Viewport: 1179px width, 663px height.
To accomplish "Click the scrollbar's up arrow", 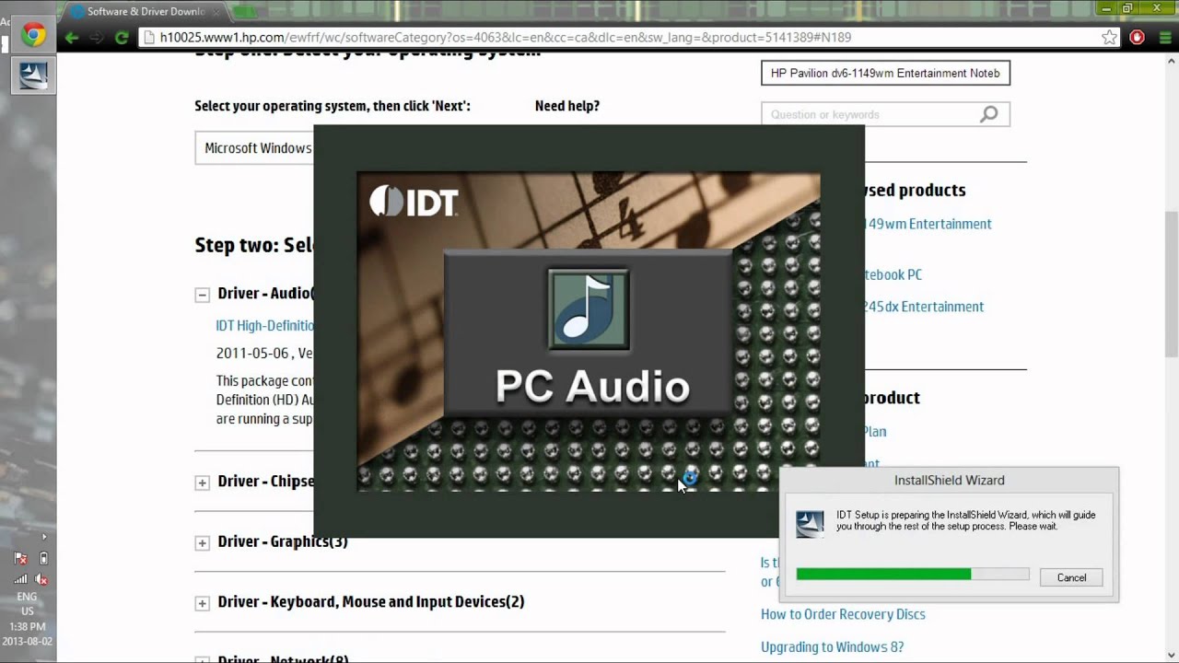I will point(1172,60).
